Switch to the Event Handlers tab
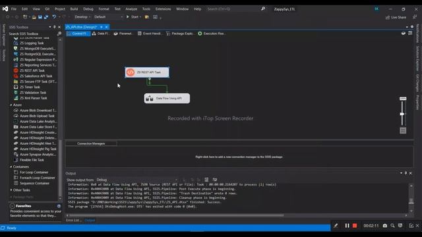This screenshot has width=422, height=237. click(x=150, y=34)
